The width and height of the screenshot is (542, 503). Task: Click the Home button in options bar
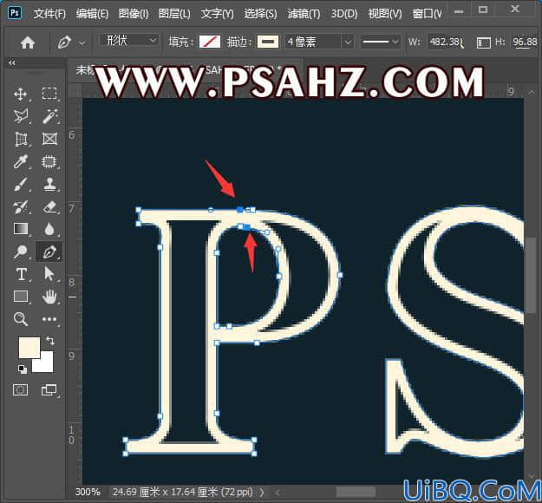[28, 42]
